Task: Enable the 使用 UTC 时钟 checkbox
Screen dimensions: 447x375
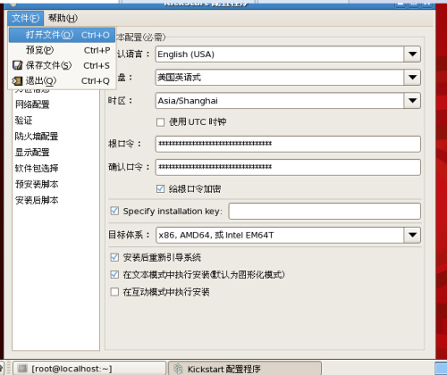Action: click(160, 122)
